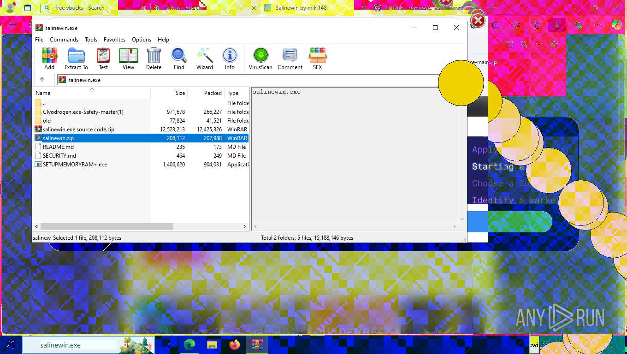Open the File menu

(39, 40)
